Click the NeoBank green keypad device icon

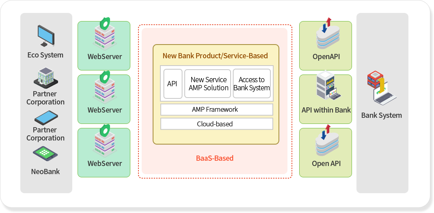tap(45, 154)
